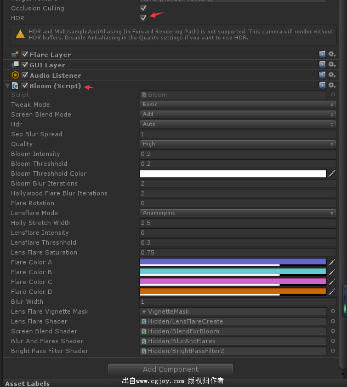Collapse the Bloom (Script) component

(x=8, y=86)
